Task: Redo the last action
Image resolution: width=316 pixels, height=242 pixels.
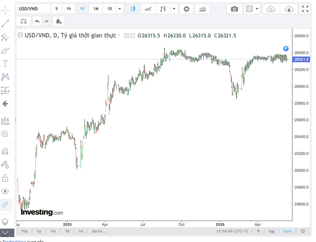Action: (46, 21)
